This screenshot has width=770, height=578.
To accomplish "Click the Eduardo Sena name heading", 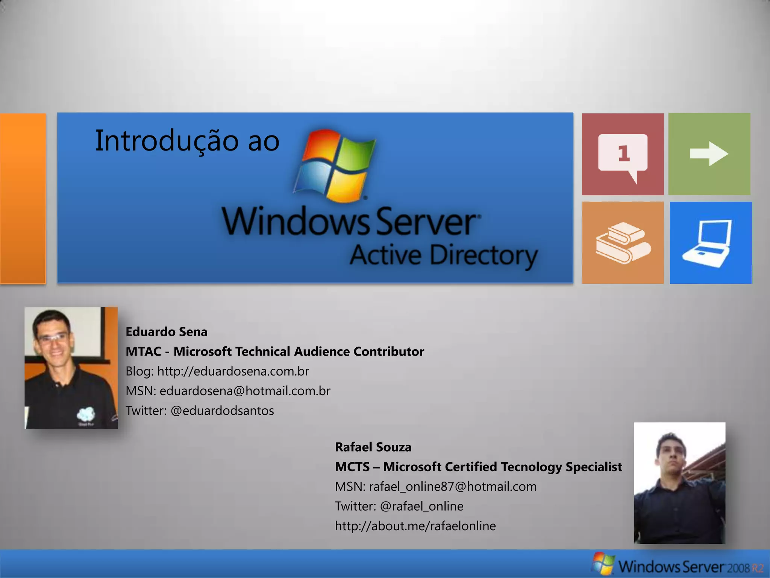I will [x=166, y=332].
